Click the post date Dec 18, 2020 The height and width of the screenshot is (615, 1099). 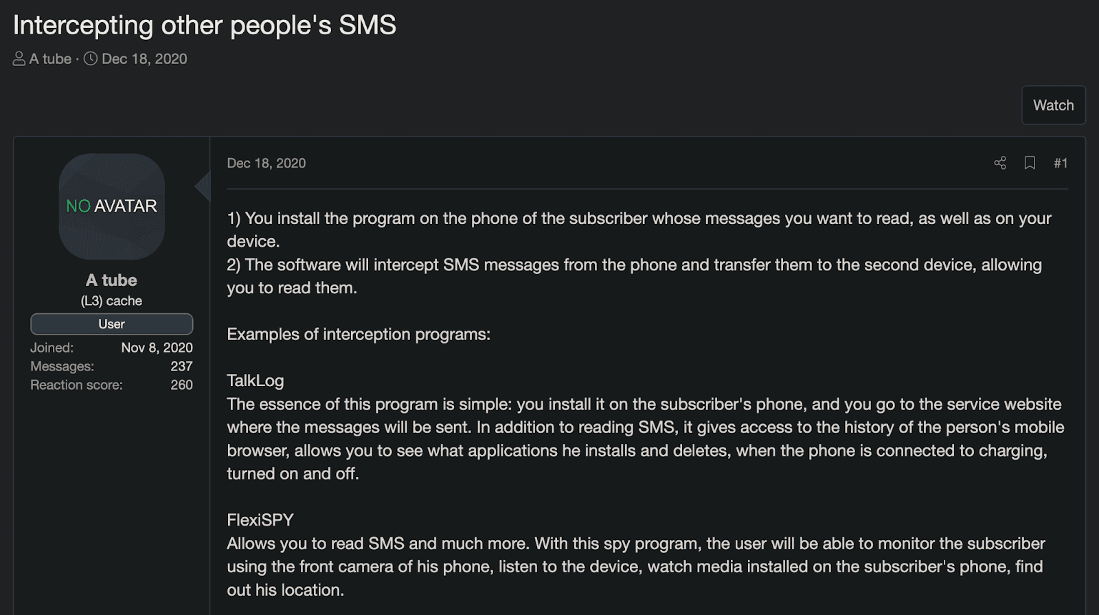pos(267,163)
